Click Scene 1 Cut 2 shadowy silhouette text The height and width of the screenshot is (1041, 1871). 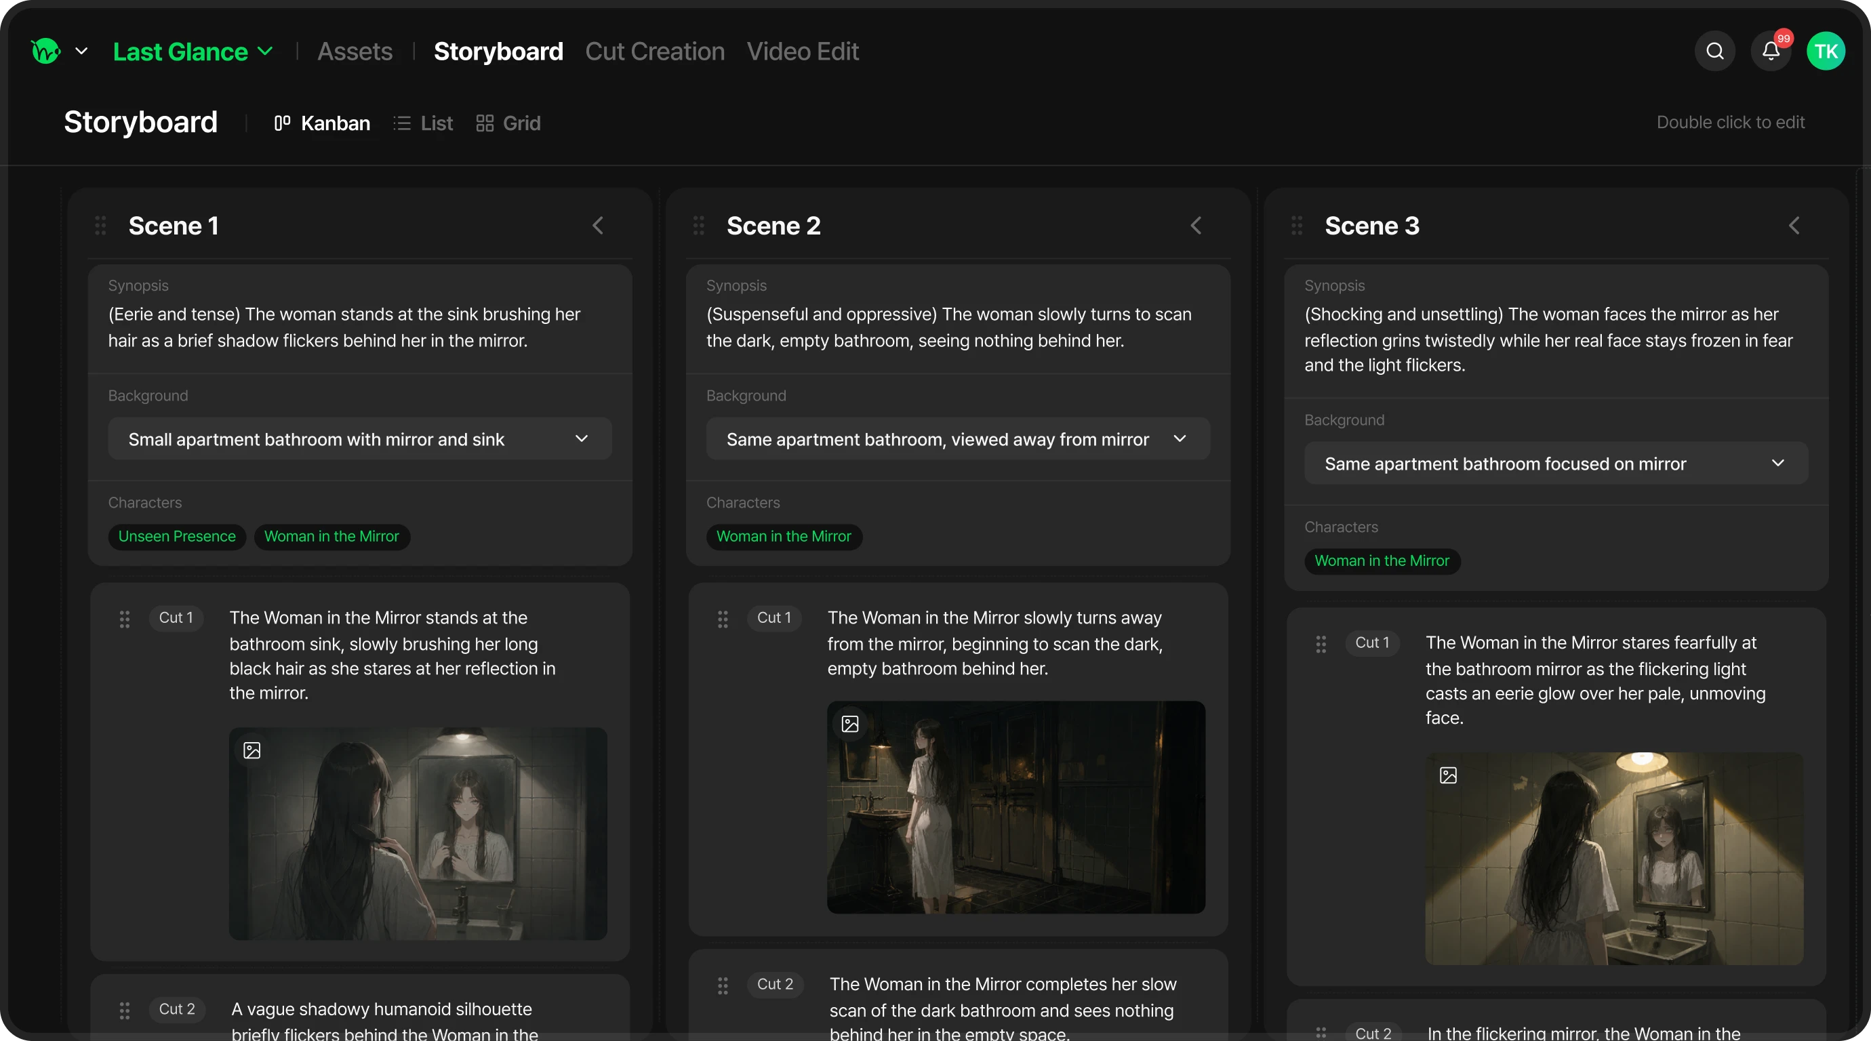384,1020
